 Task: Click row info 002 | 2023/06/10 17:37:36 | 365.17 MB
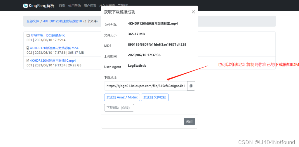tap(55, 53)
